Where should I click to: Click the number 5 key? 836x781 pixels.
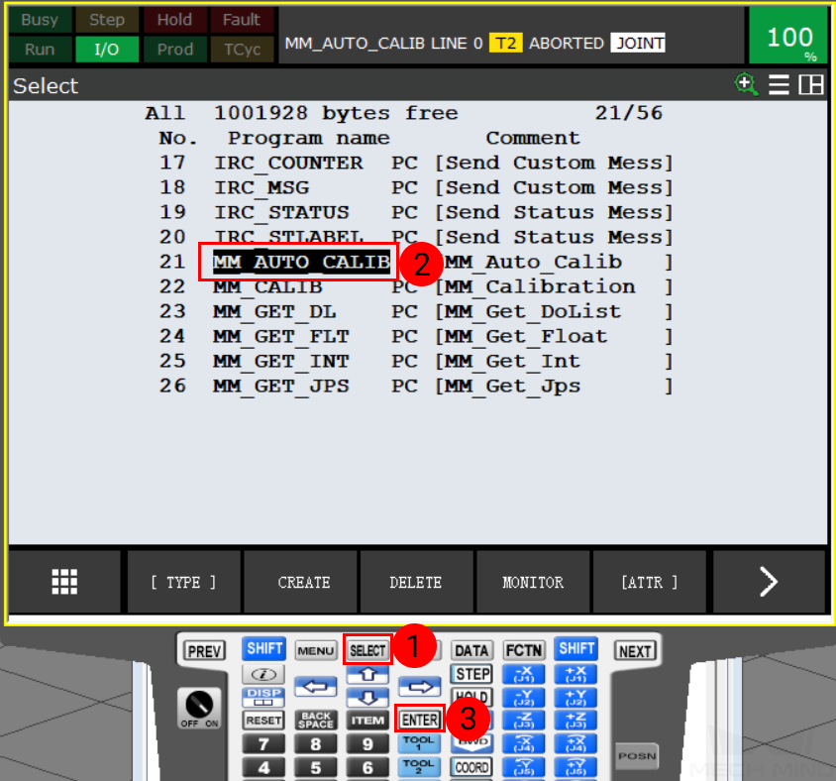316,767
